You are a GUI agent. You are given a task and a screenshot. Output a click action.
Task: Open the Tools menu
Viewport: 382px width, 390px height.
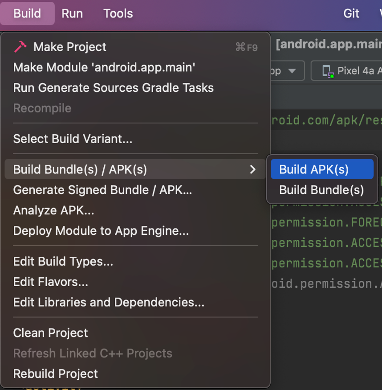[x=118, y=13]
